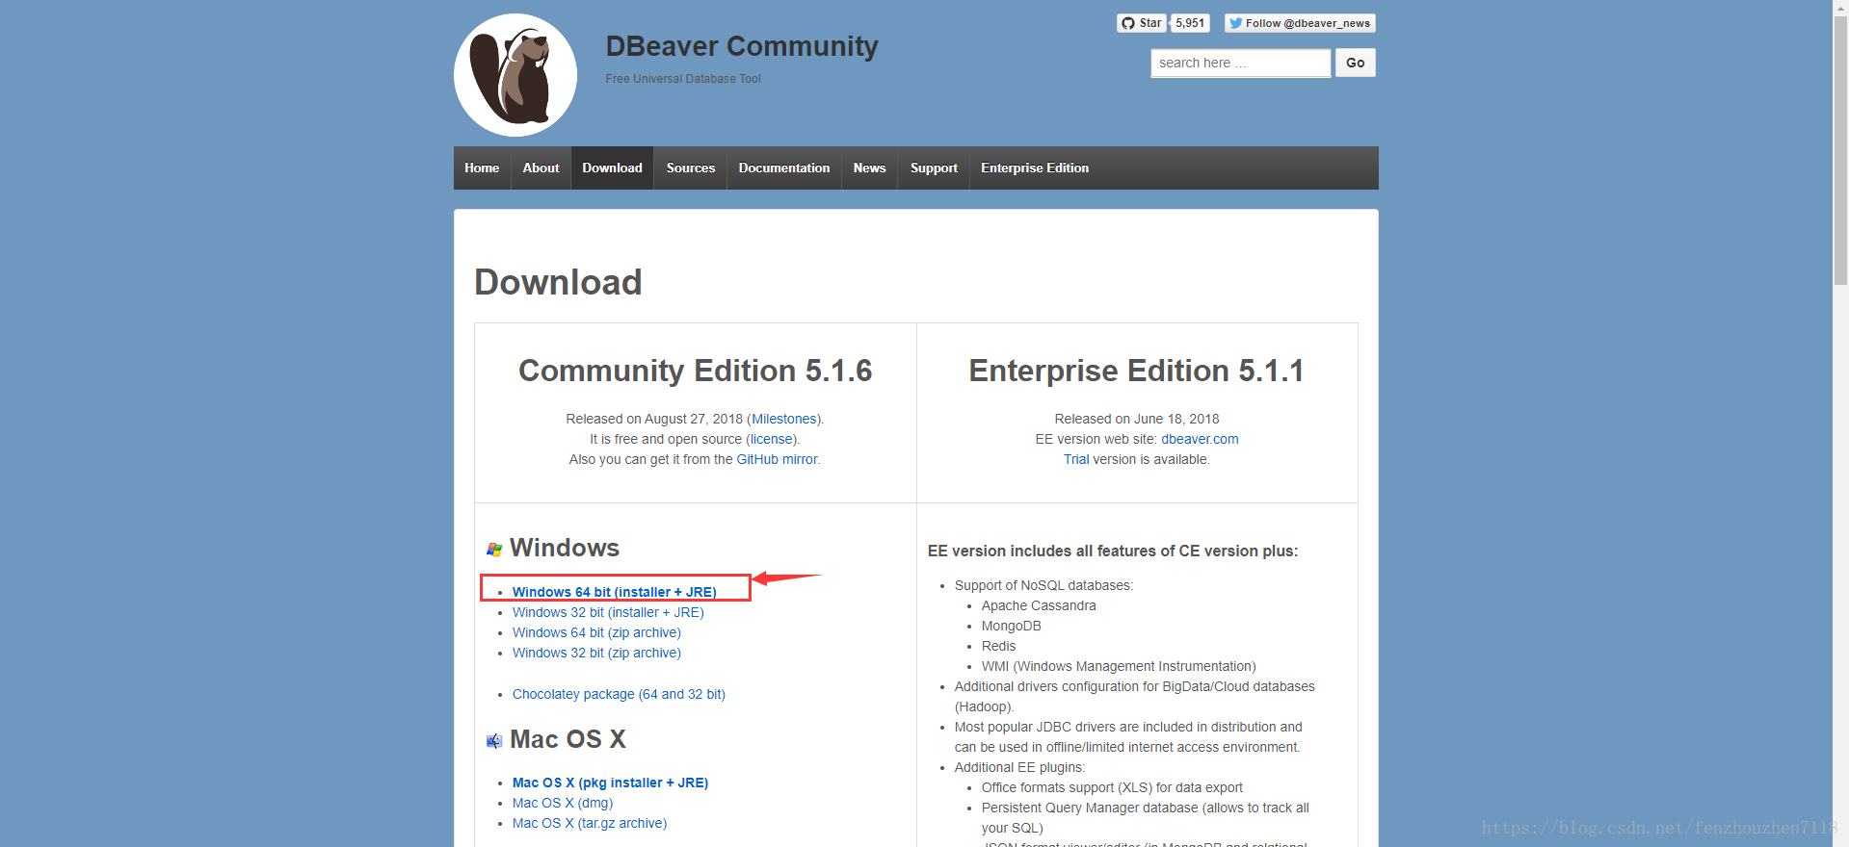Click the DBeaver Community site title

pos(742,46)
